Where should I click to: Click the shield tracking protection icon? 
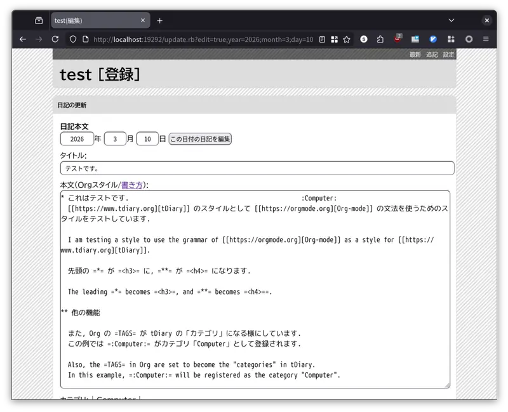click(73, 39)
